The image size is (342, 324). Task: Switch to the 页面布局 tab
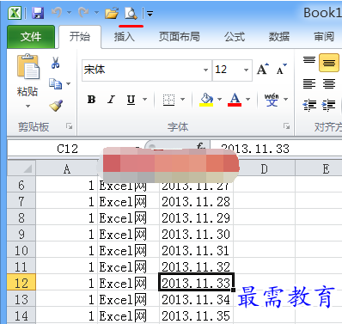tap(180, 37)
